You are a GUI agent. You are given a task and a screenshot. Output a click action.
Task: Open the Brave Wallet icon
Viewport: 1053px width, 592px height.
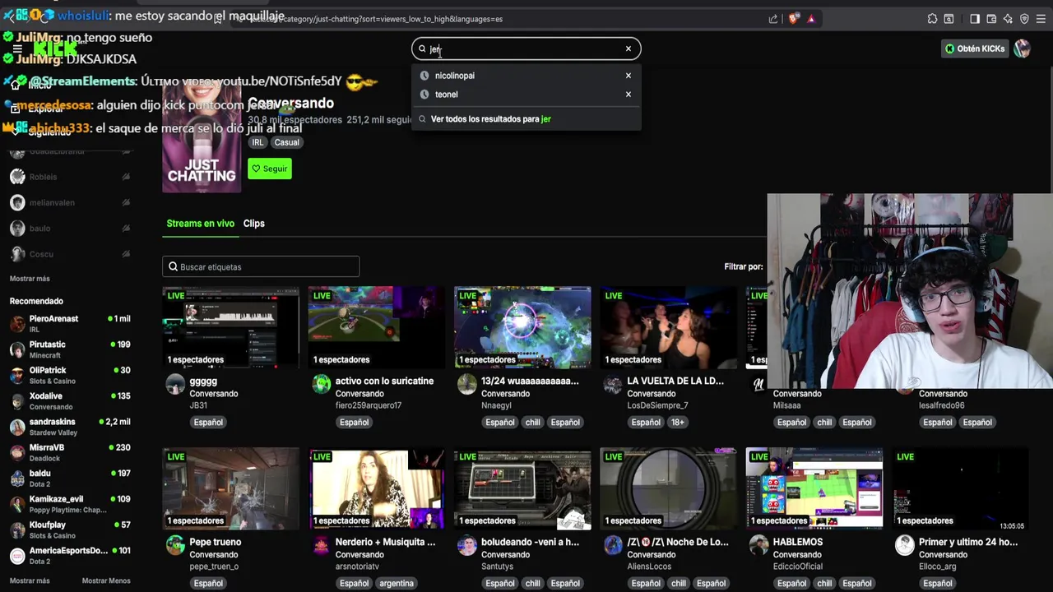(x=991, y=19)
